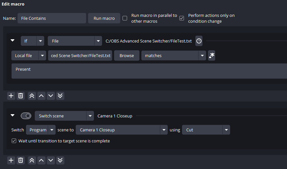Click the Run macro button
This screenshot has height=169, width=287.
click(104, 18)
